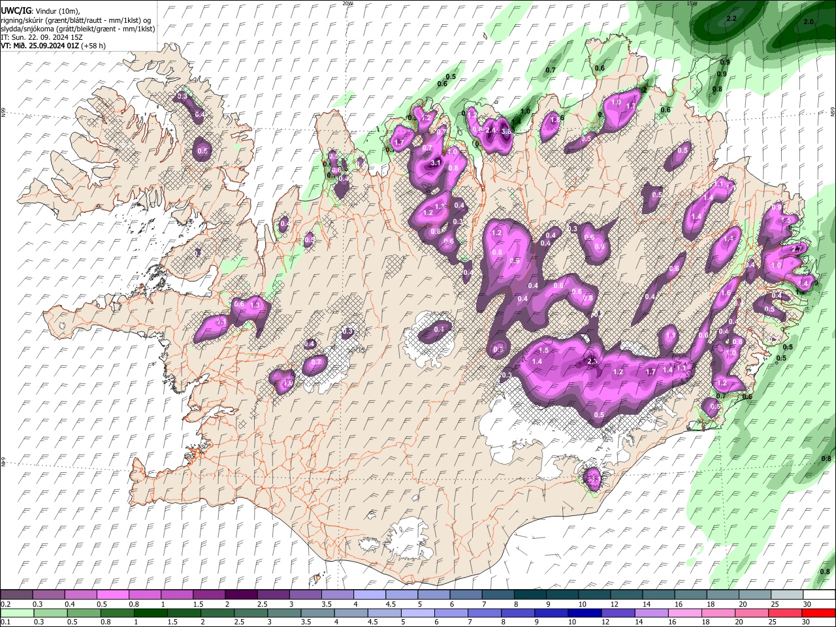Select the 'IT: Sun. 22. 09. 2024 15Z' line
This screenshot has width=836, height=627.
tap(41, 37)
